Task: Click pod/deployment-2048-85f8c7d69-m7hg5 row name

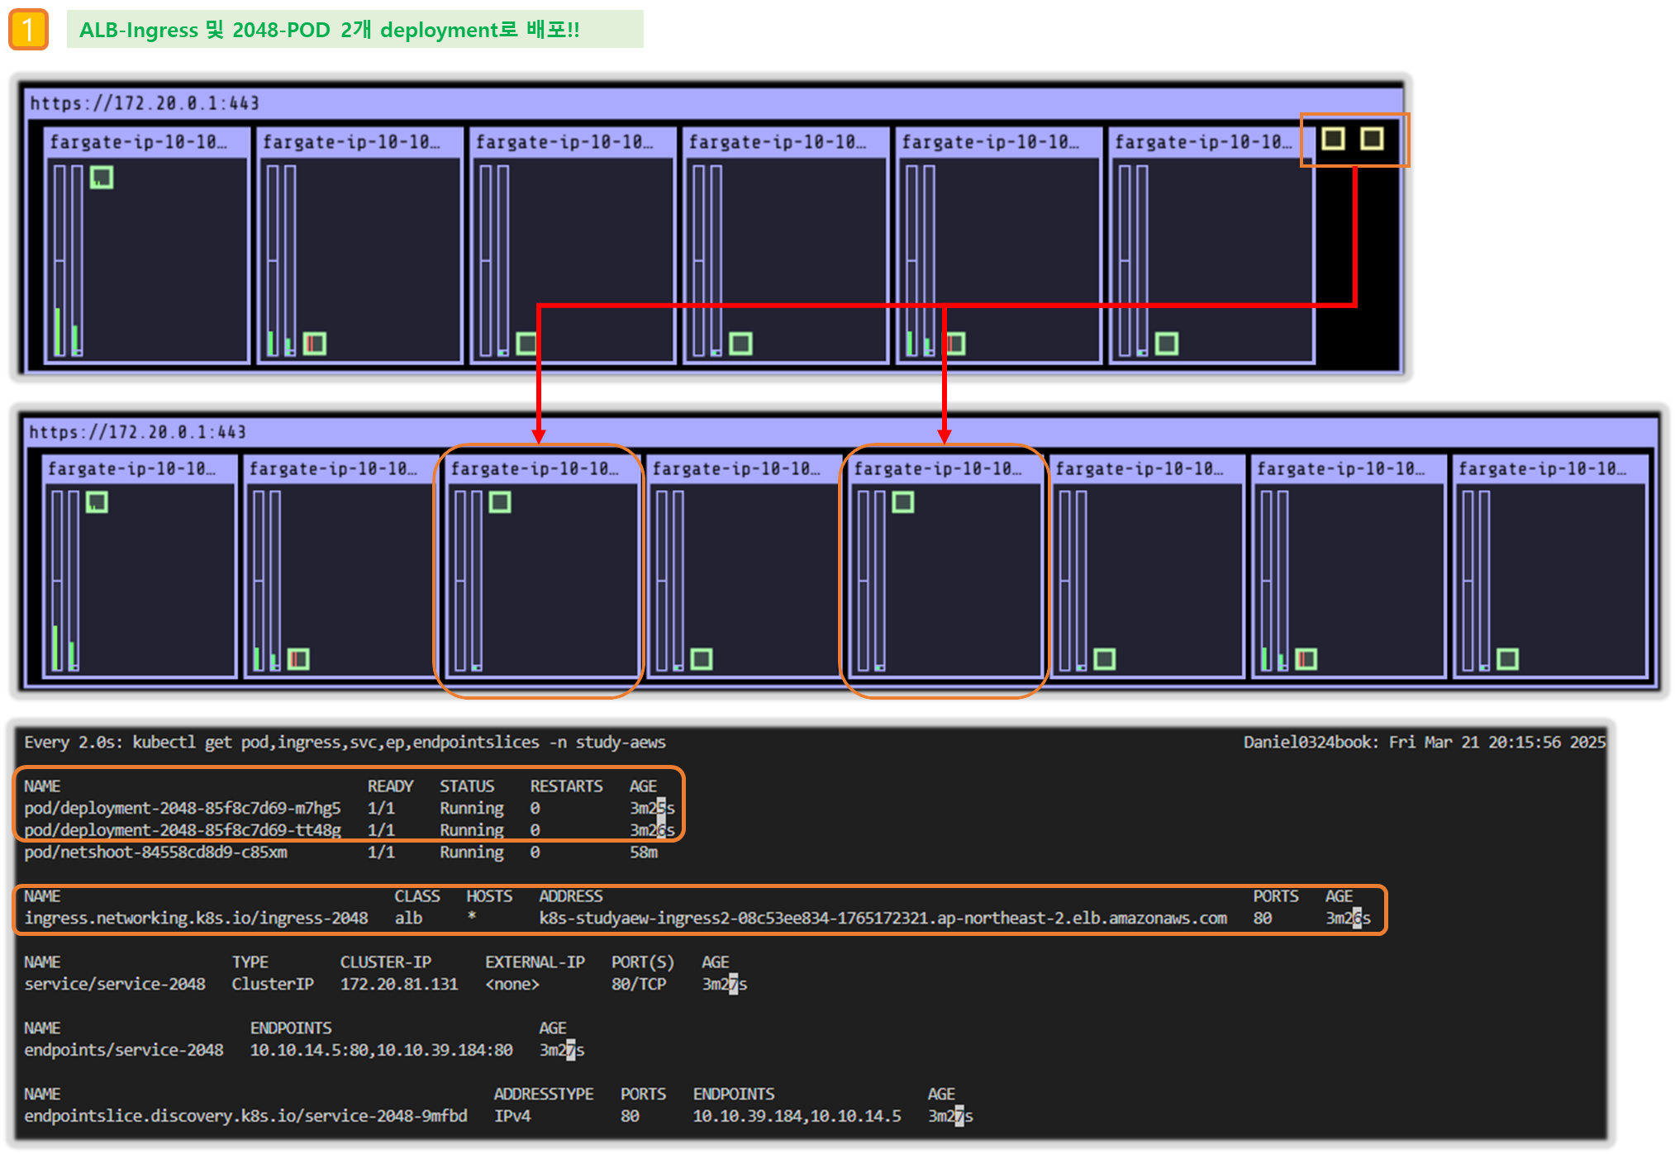Action: [x=183, y=808]
